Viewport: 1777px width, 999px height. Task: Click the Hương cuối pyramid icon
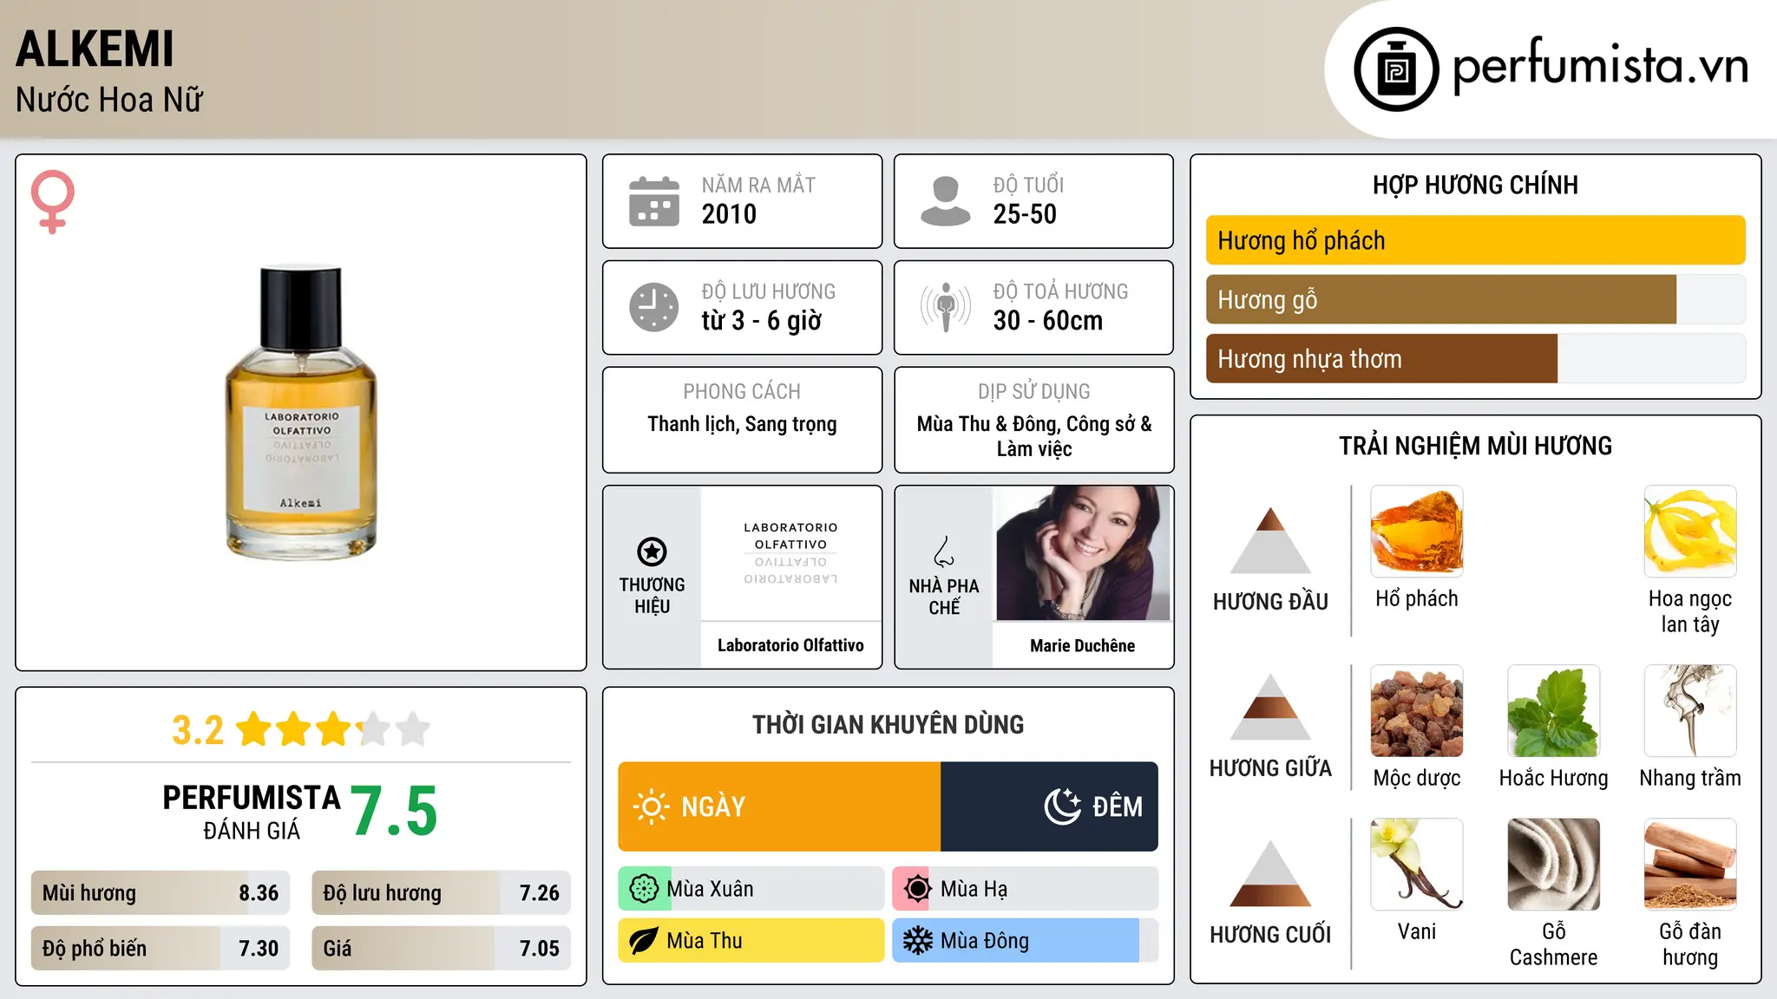click(1270, 873)
